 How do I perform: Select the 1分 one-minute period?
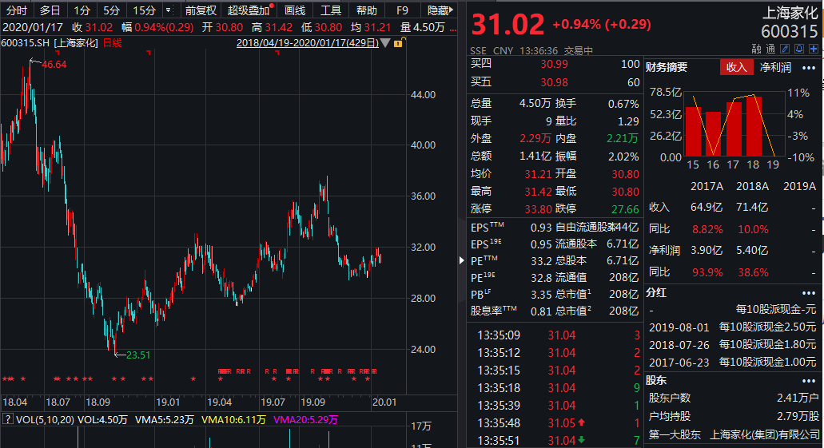point(82,10)
